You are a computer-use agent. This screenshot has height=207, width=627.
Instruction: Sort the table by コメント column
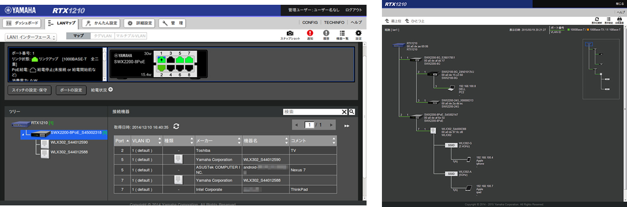313,140
